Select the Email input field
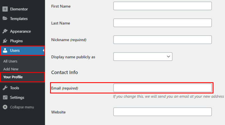The width and height of the screenshot is (225, 125). (162, 88)
